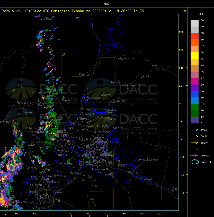214x217 pixels.
Task: Pick the red 60–65 dBZ swatch
Action: 194,36
